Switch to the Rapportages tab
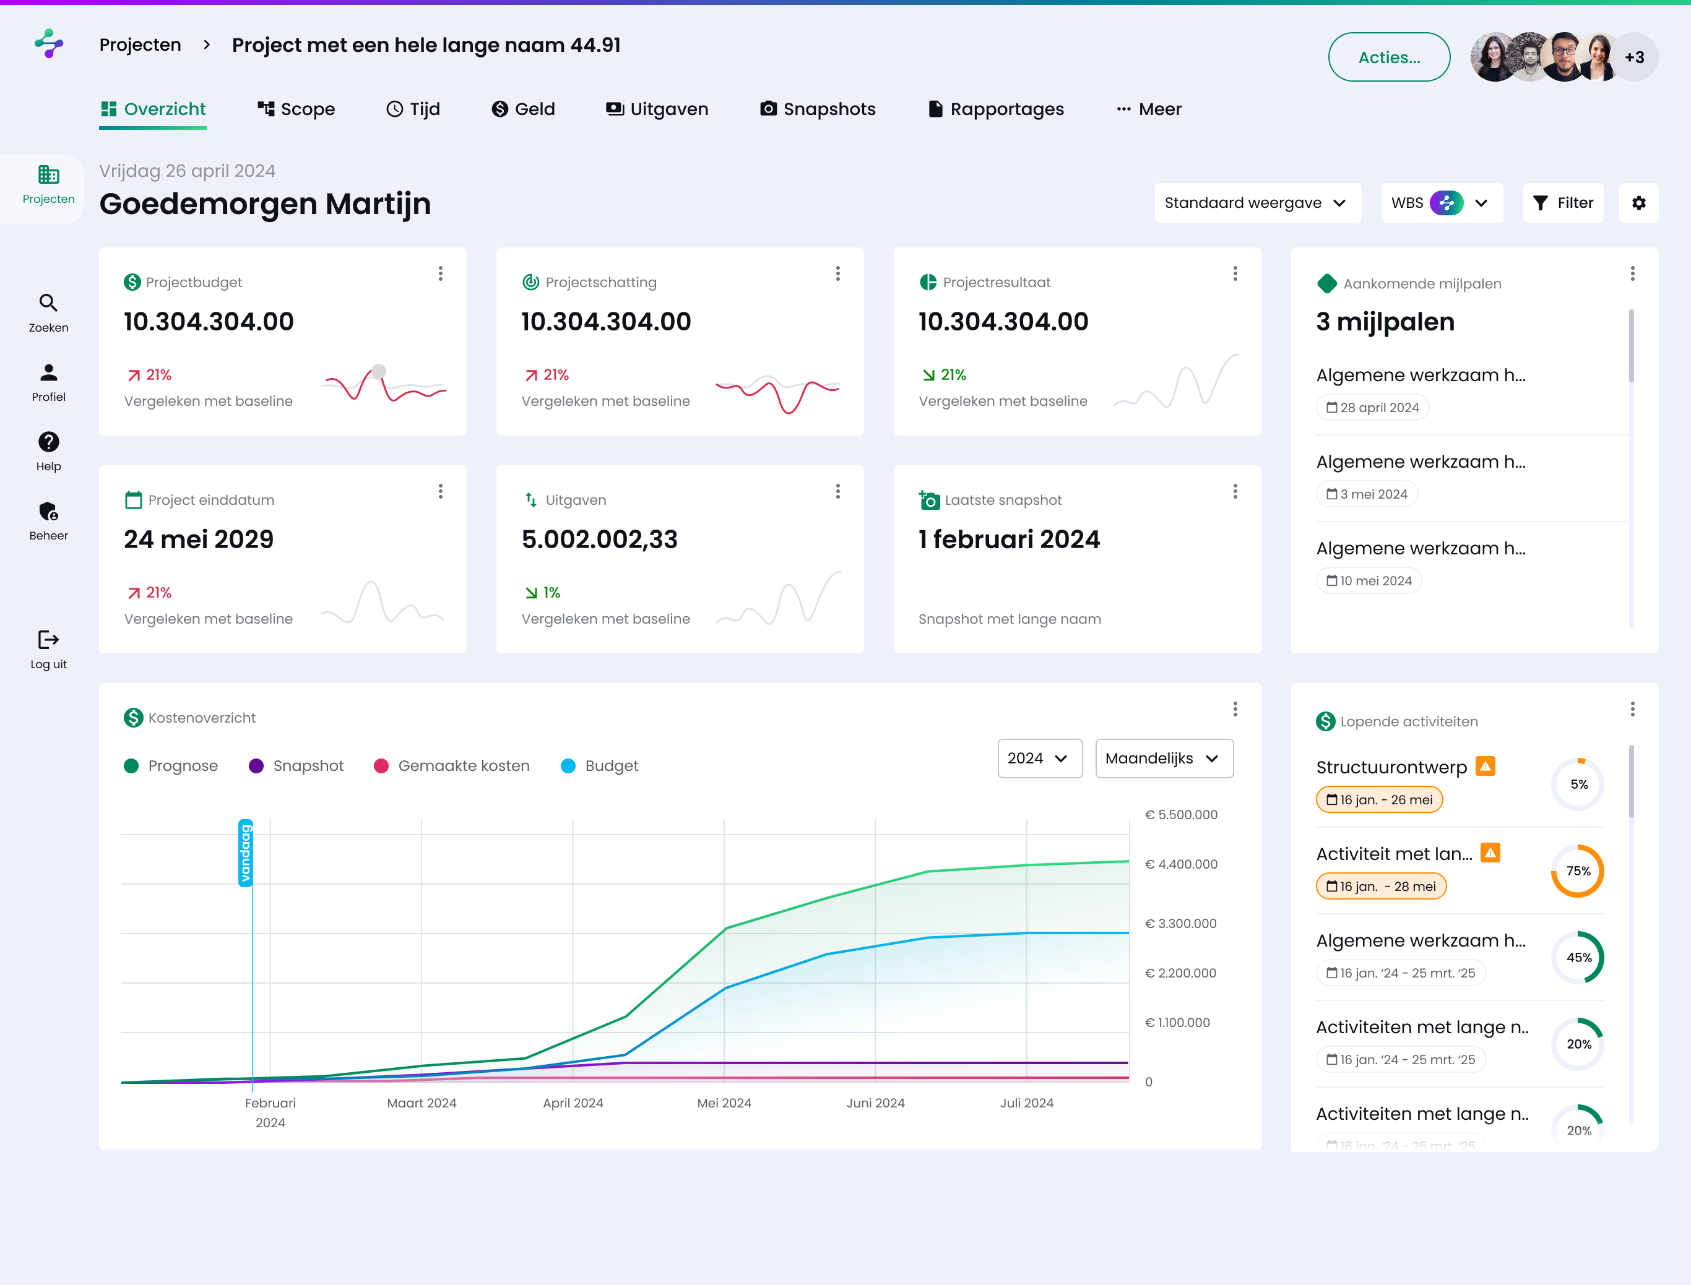The height and width of the screenshot is (1285, 1691). click(995, 109)
